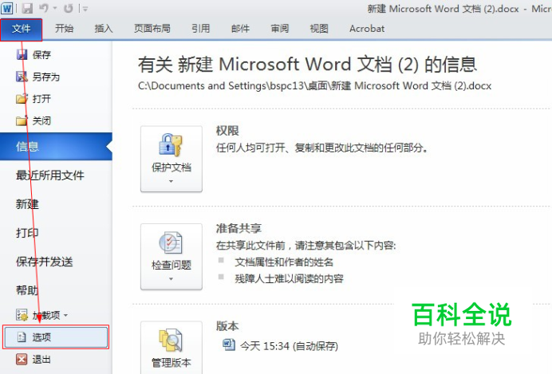552x374 pixels.
Task: Click the 管理版本 button label
Action: click(172, 363)
